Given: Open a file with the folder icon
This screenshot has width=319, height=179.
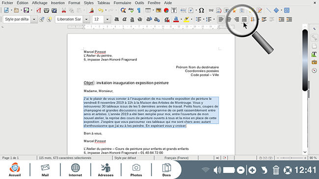Looking at the screenshot, I should pyautogui.click(x=16, y=10).
